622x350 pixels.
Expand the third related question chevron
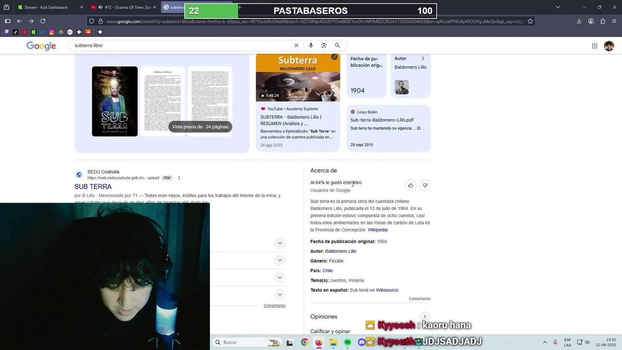click(280, 278)
